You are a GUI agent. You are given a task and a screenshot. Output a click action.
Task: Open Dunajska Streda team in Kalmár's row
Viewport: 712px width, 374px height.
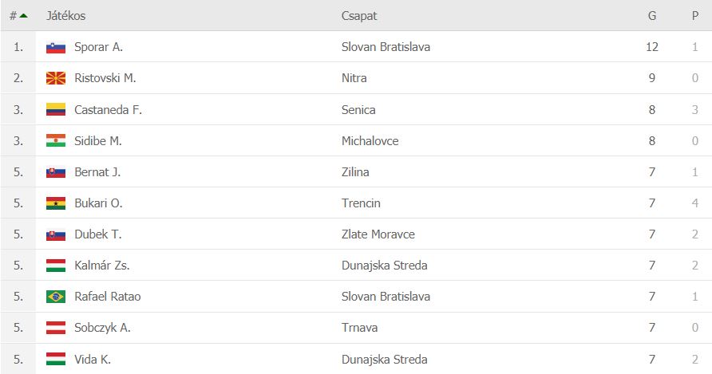tap(385, 265)
